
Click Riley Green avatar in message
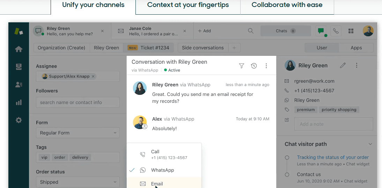coord(140,88)
